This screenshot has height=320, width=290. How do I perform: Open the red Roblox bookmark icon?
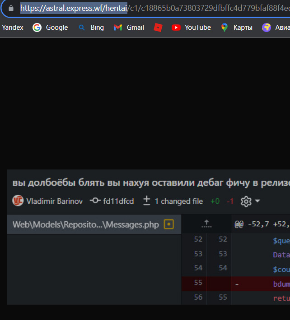[158, 27]
